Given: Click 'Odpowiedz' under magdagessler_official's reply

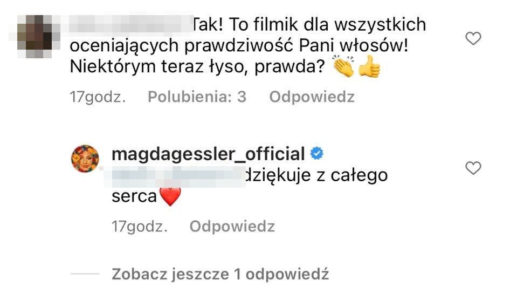Looking at the screenshot, I should (232, 226).
